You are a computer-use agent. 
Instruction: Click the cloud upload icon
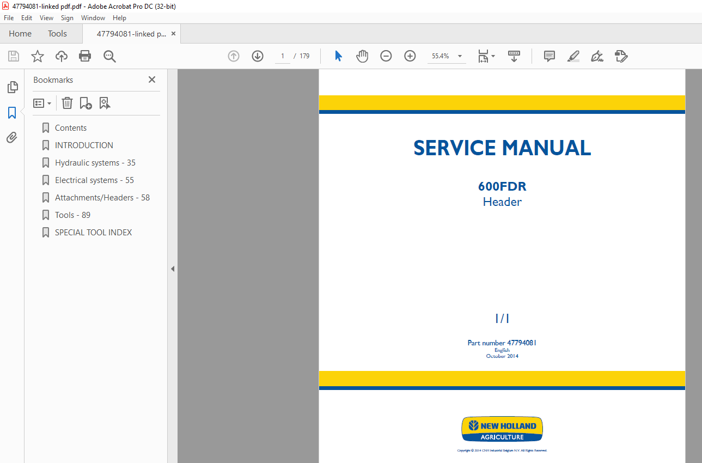point(62,56)
